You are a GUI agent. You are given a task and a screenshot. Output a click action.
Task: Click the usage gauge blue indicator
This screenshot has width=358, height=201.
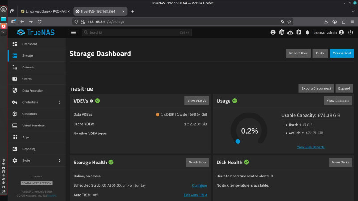point(238,141)
